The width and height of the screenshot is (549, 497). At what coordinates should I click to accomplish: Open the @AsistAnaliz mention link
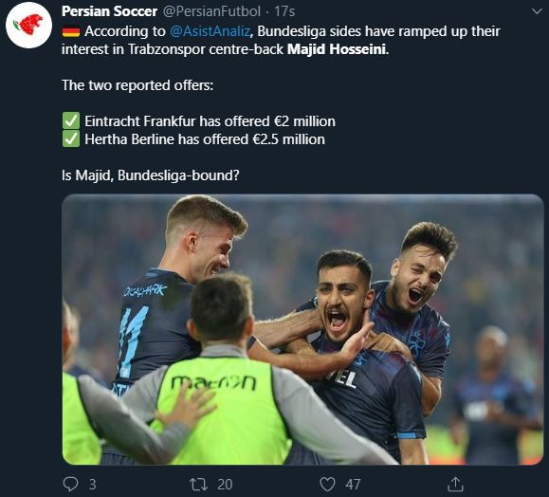(210, 31)
